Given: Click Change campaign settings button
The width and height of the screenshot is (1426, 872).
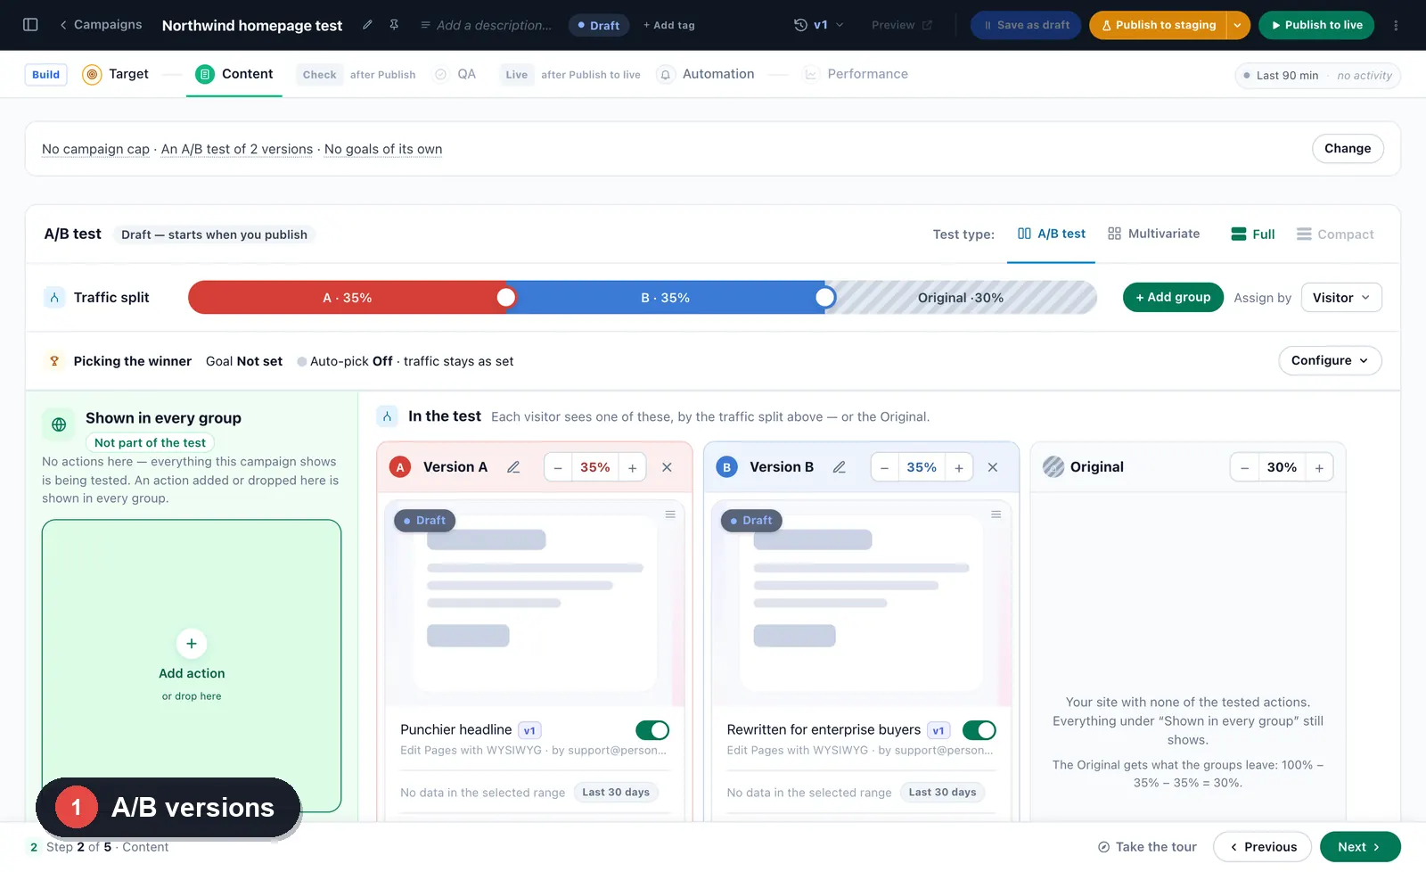Looking at the screenshot, I should pyautogui.click(x=1348, y=148).
